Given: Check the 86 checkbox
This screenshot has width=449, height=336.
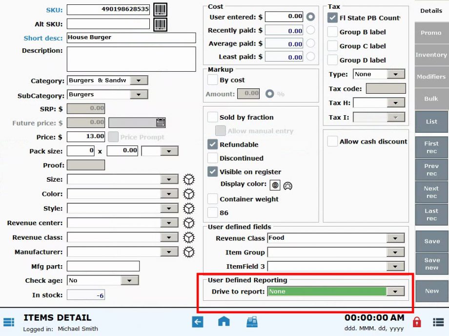Looking at the screenshot, I should click(212, 212).
